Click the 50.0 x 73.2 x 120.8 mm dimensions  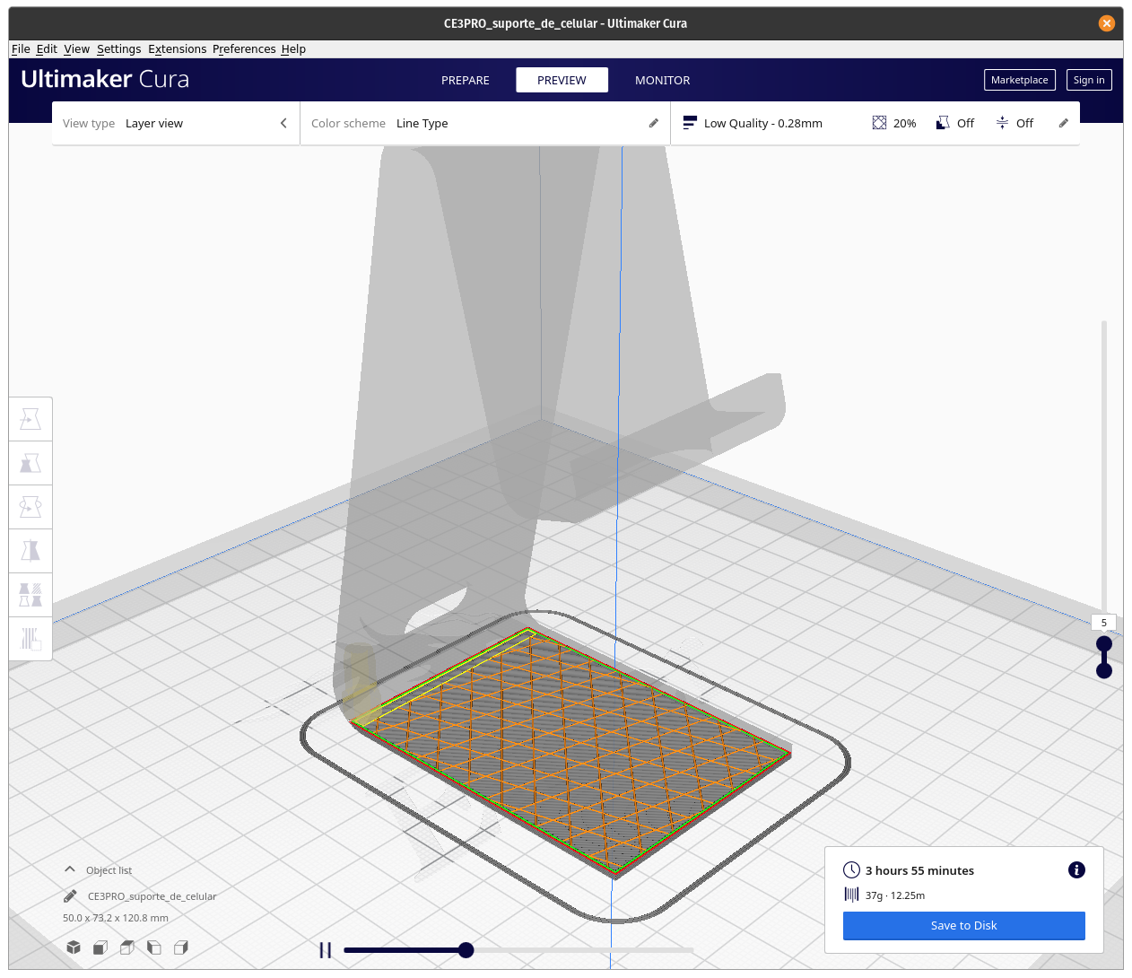[x=116, y=918]
